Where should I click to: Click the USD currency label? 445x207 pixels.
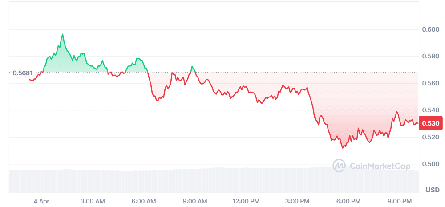(432, 190)
